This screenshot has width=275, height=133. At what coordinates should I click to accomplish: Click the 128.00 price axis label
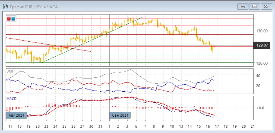pyautogui.click(x=262, y=63)
